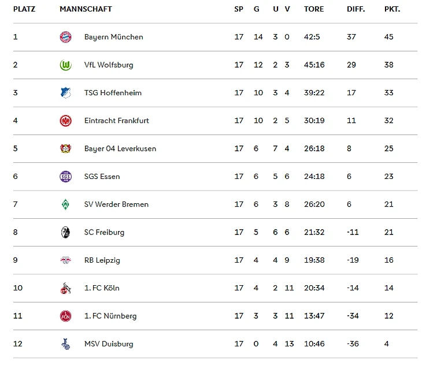
Task: Click the PLATZ column header
Action: click(24, 9)
